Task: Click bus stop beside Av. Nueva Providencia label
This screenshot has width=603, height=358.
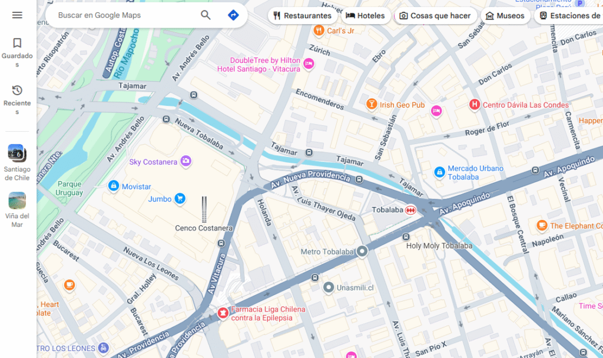Action: (x=359, y=179)
